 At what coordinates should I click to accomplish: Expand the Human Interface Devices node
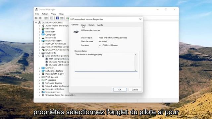(x=39, y=47)
